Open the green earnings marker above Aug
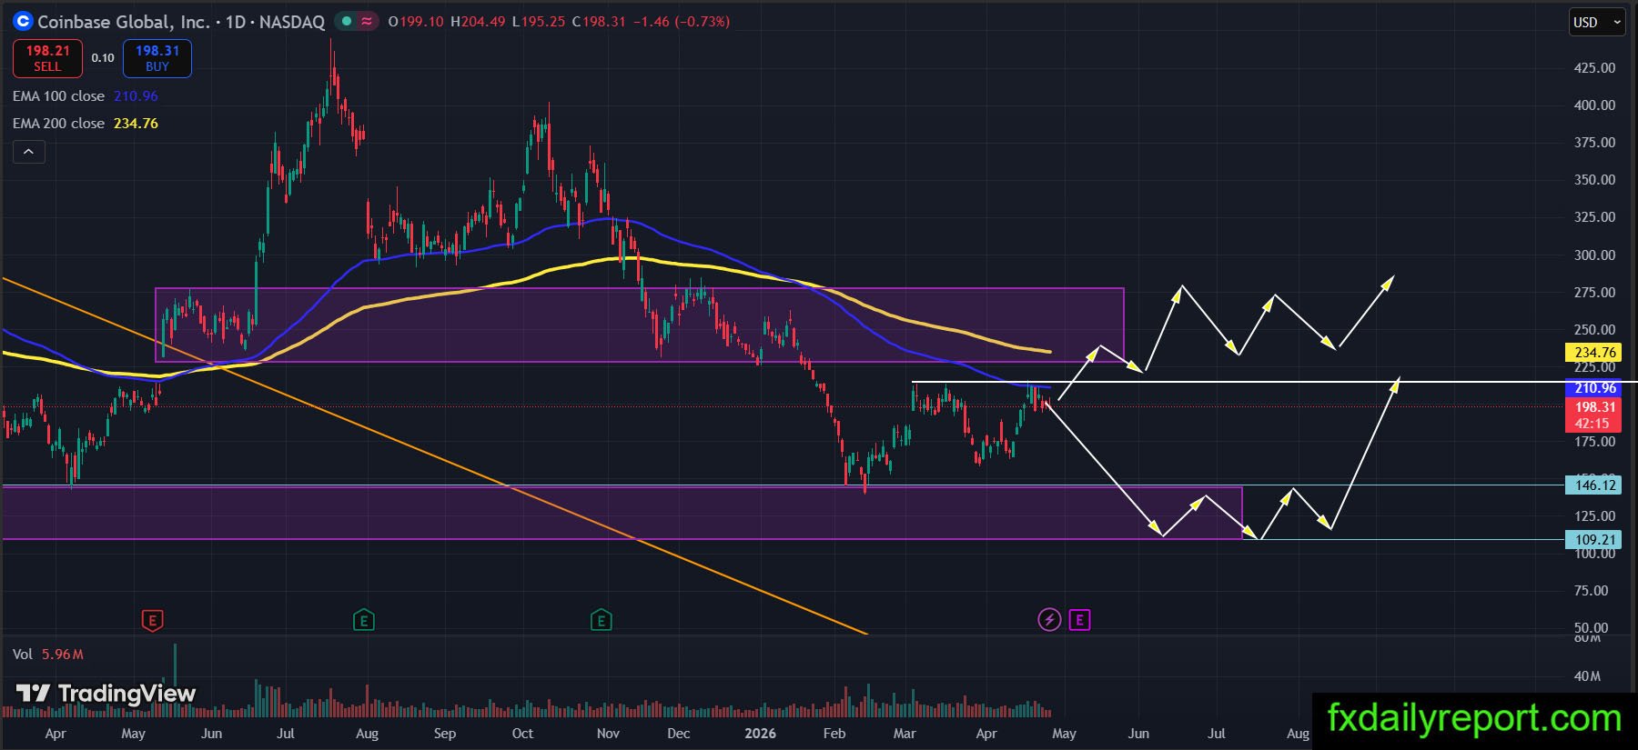The image size is (1638, 750). pos(364,621)
